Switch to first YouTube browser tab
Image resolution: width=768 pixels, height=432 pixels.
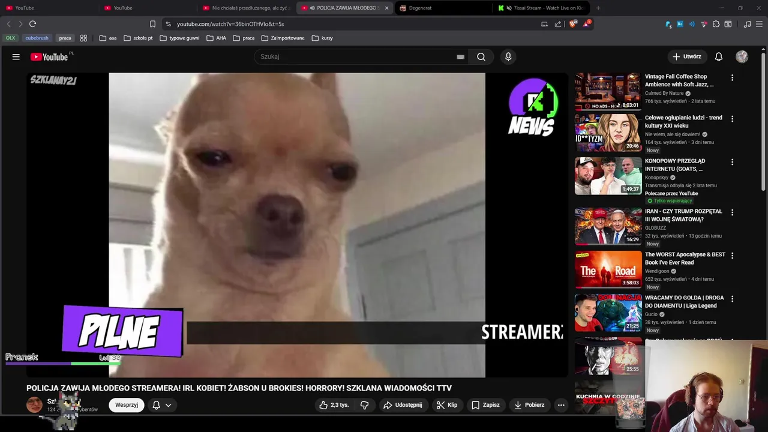point(49,8)
